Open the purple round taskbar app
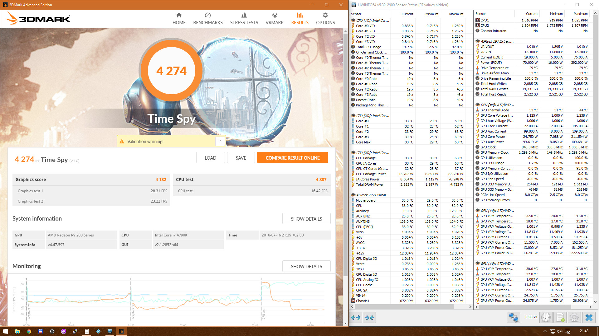The width and height of the screenshot is (599, 336). 63,331
